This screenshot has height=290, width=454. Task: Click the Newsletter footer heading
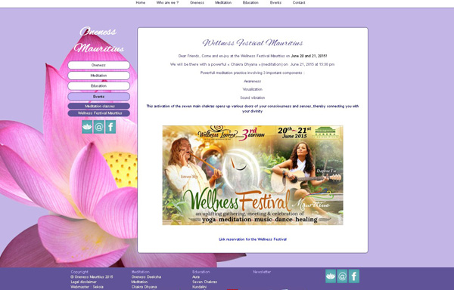pos(262,272)
